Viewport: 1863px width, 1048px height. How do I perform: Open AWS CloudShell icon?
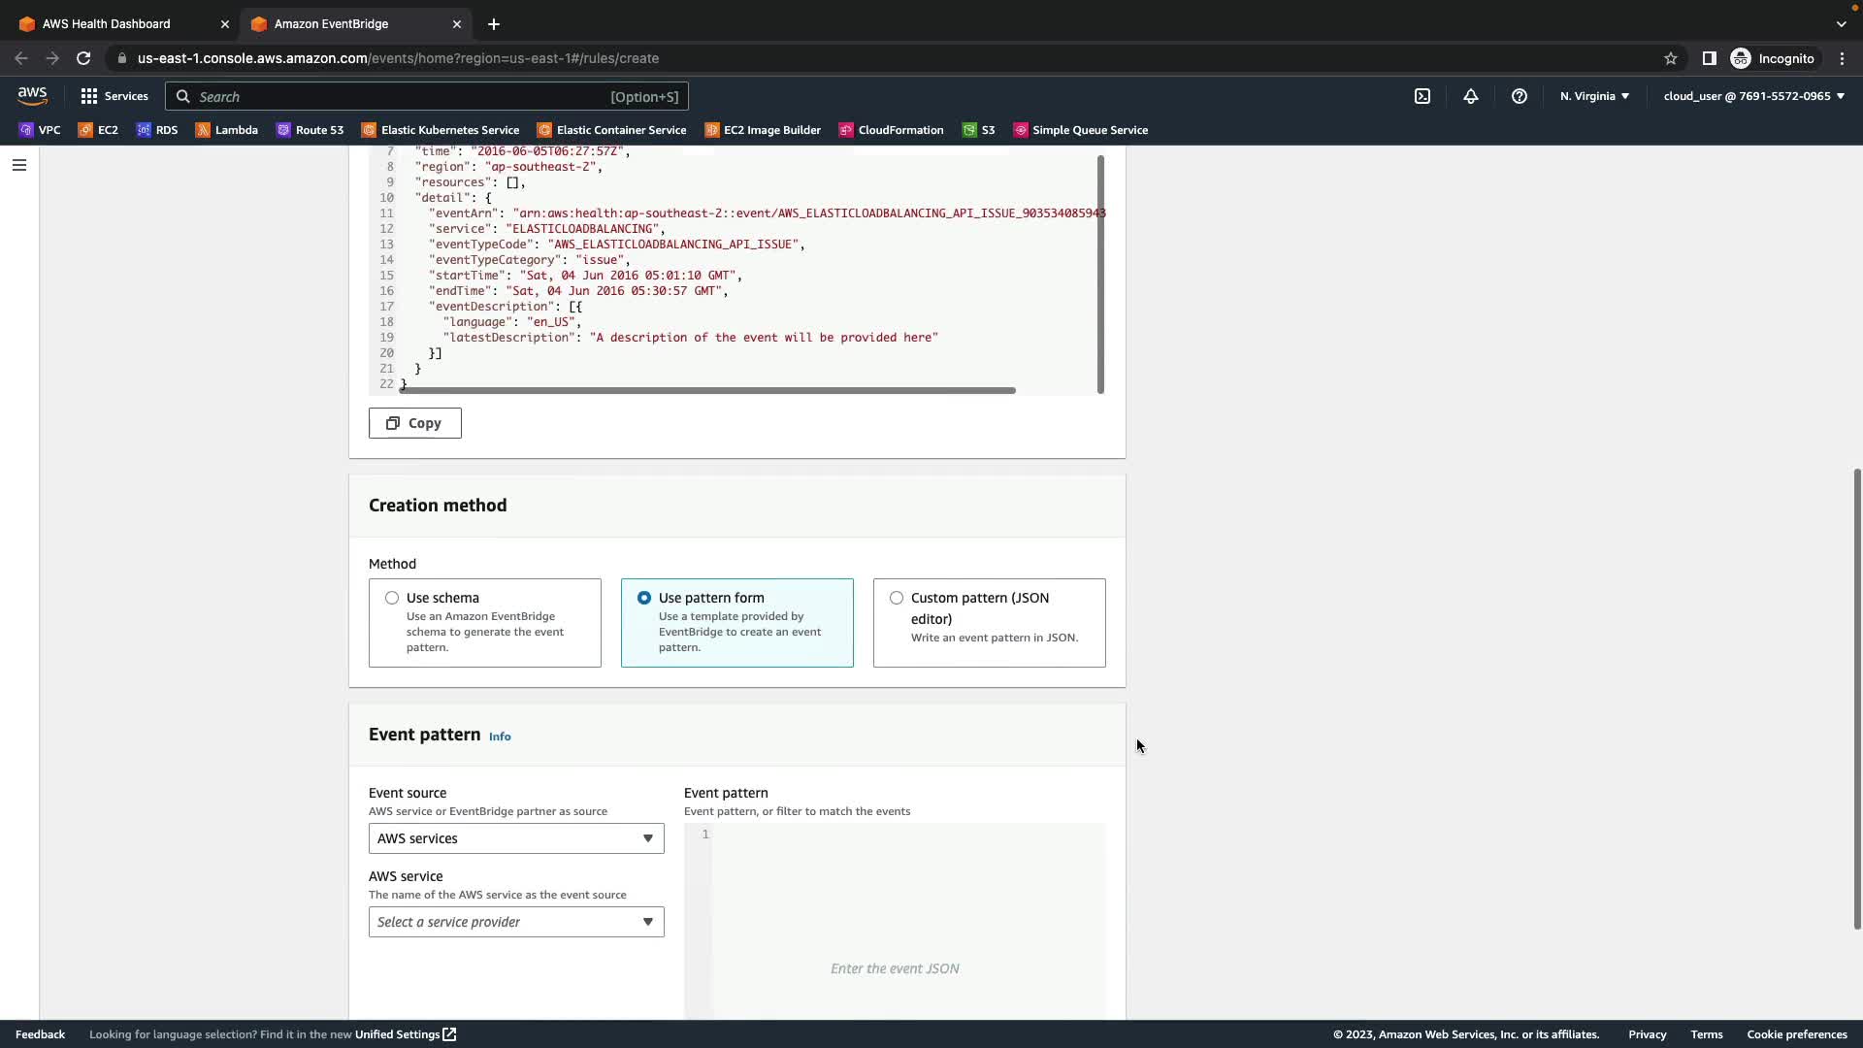click(1422, 96)
